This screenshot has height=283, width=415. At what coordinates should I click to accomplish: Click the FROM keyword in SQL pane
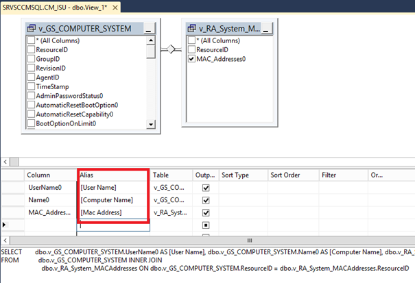coord(10,260)
